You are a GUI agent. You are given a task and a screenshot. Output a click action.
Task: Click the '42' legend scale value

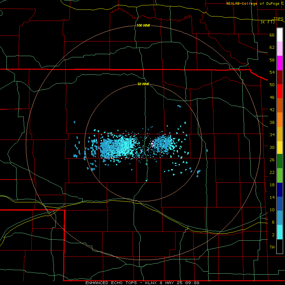(x=272, y=110)
